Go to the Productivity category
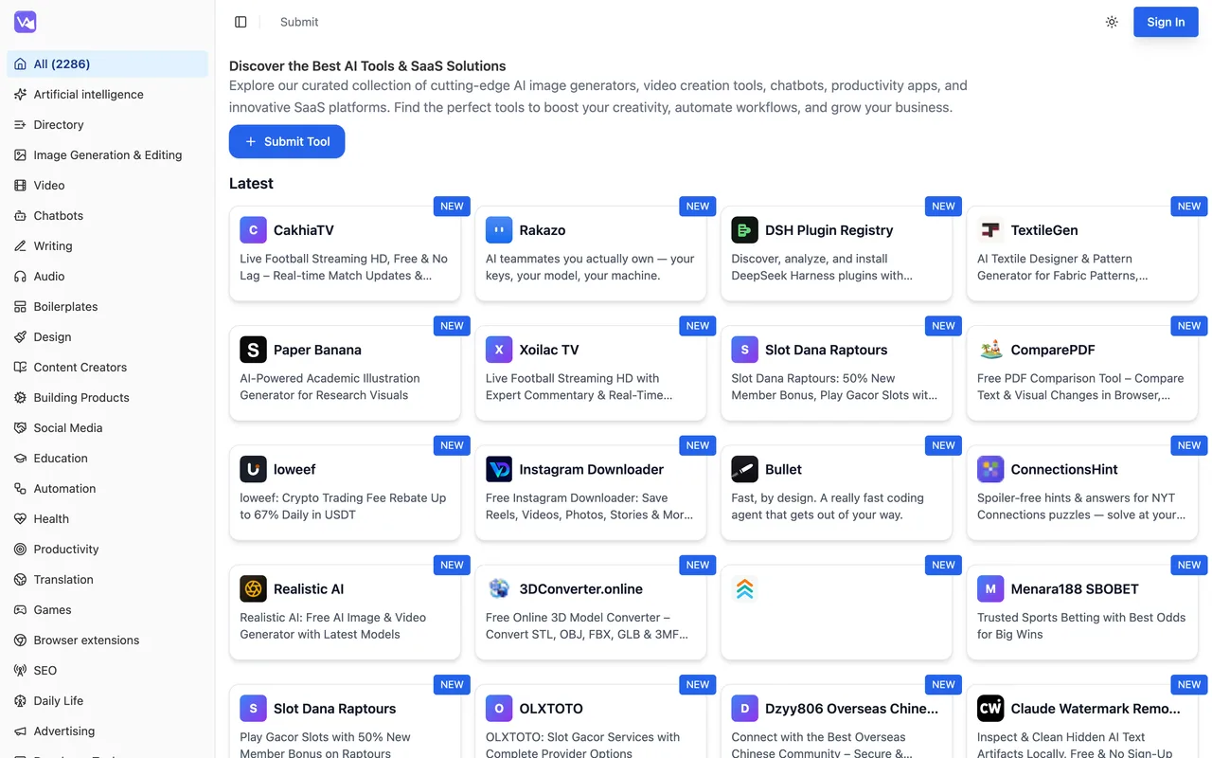This screenshot has width=1212, height=758. (107, 549)
